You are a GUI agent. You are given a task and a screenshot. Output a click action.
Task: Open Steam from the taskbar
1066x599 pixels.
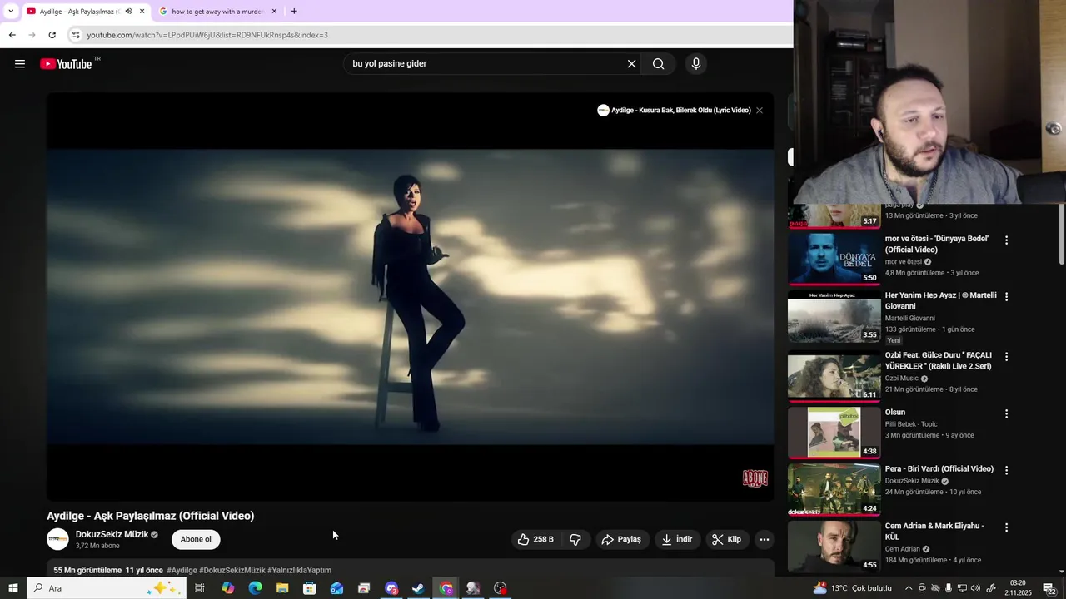418,588
